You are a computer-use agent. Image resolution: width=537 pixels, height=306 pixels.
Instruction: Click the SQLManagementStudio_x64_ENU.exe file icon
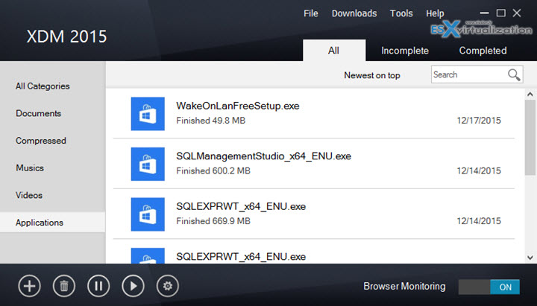click(x=148, y=164)
